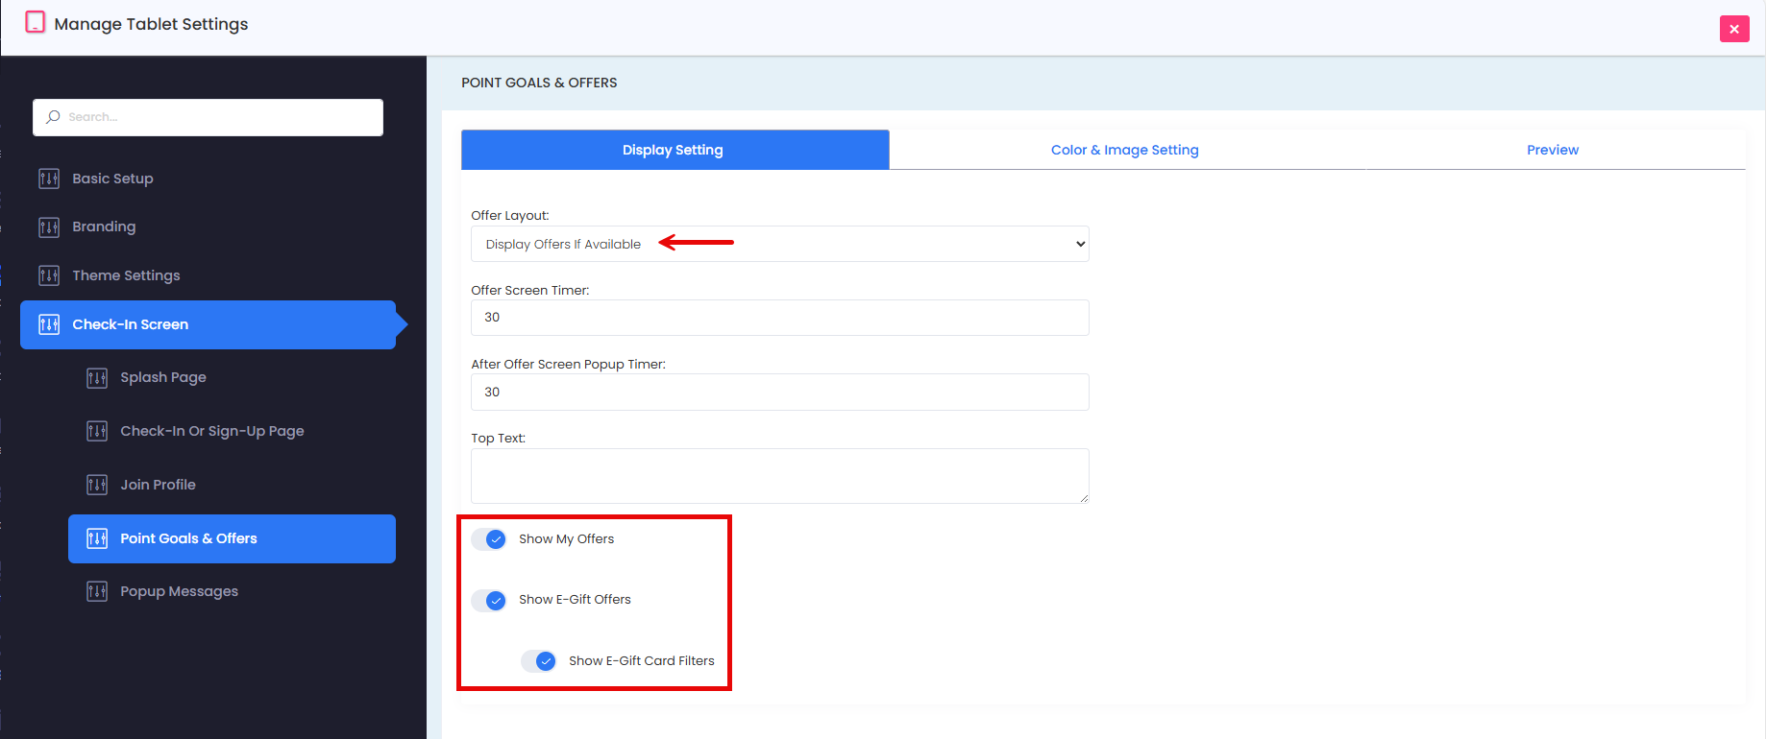Click the Popup Messages sliders icon
The image size is (1766, 739).
pos(97,591)
